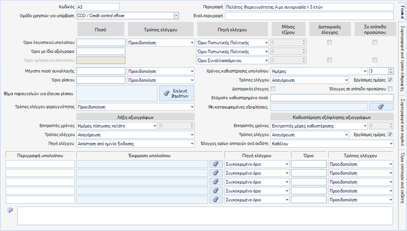
Task: Click gear icon in fifth balance expression row
Action: tap(216, 200)
